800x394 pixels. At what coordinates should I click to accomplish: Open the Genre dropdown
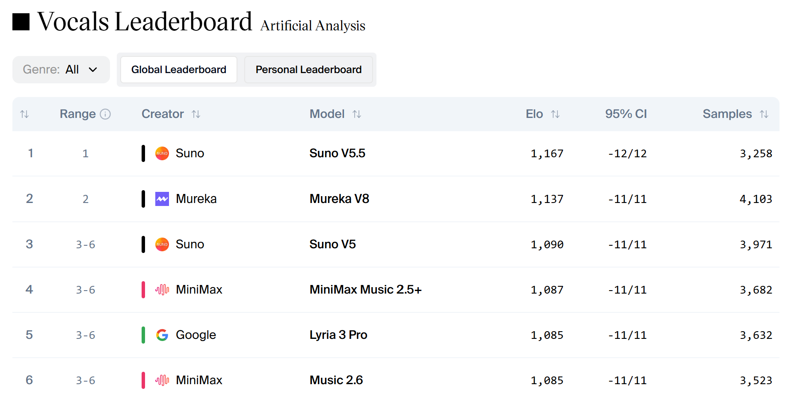click(x=61, y=70)
